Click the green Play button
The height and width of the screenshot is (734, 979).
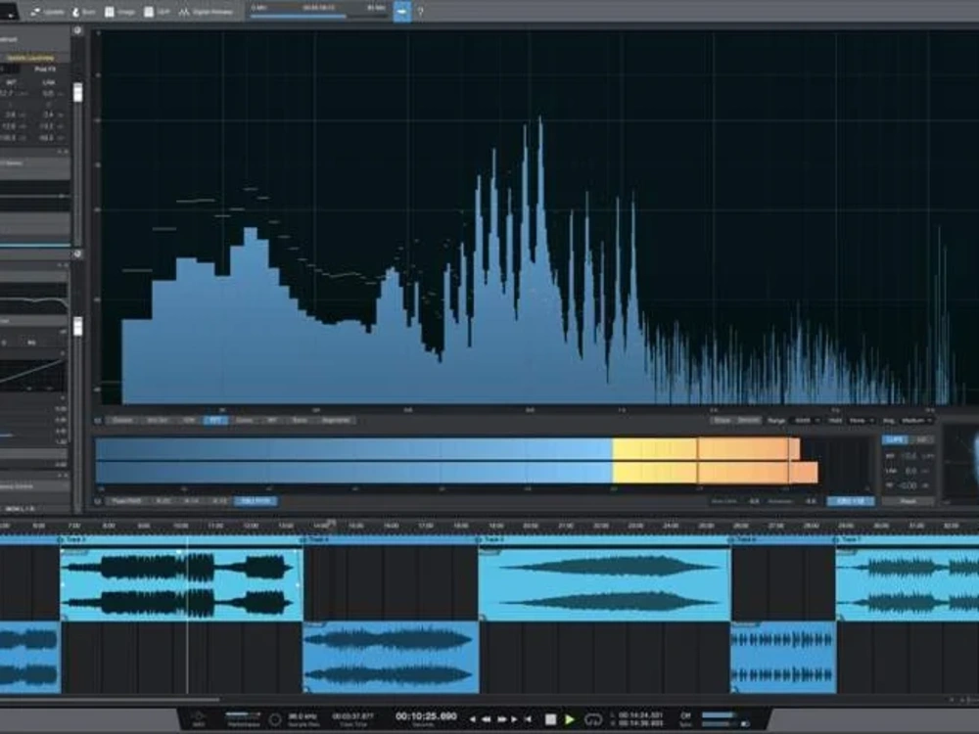click(570, 719)
